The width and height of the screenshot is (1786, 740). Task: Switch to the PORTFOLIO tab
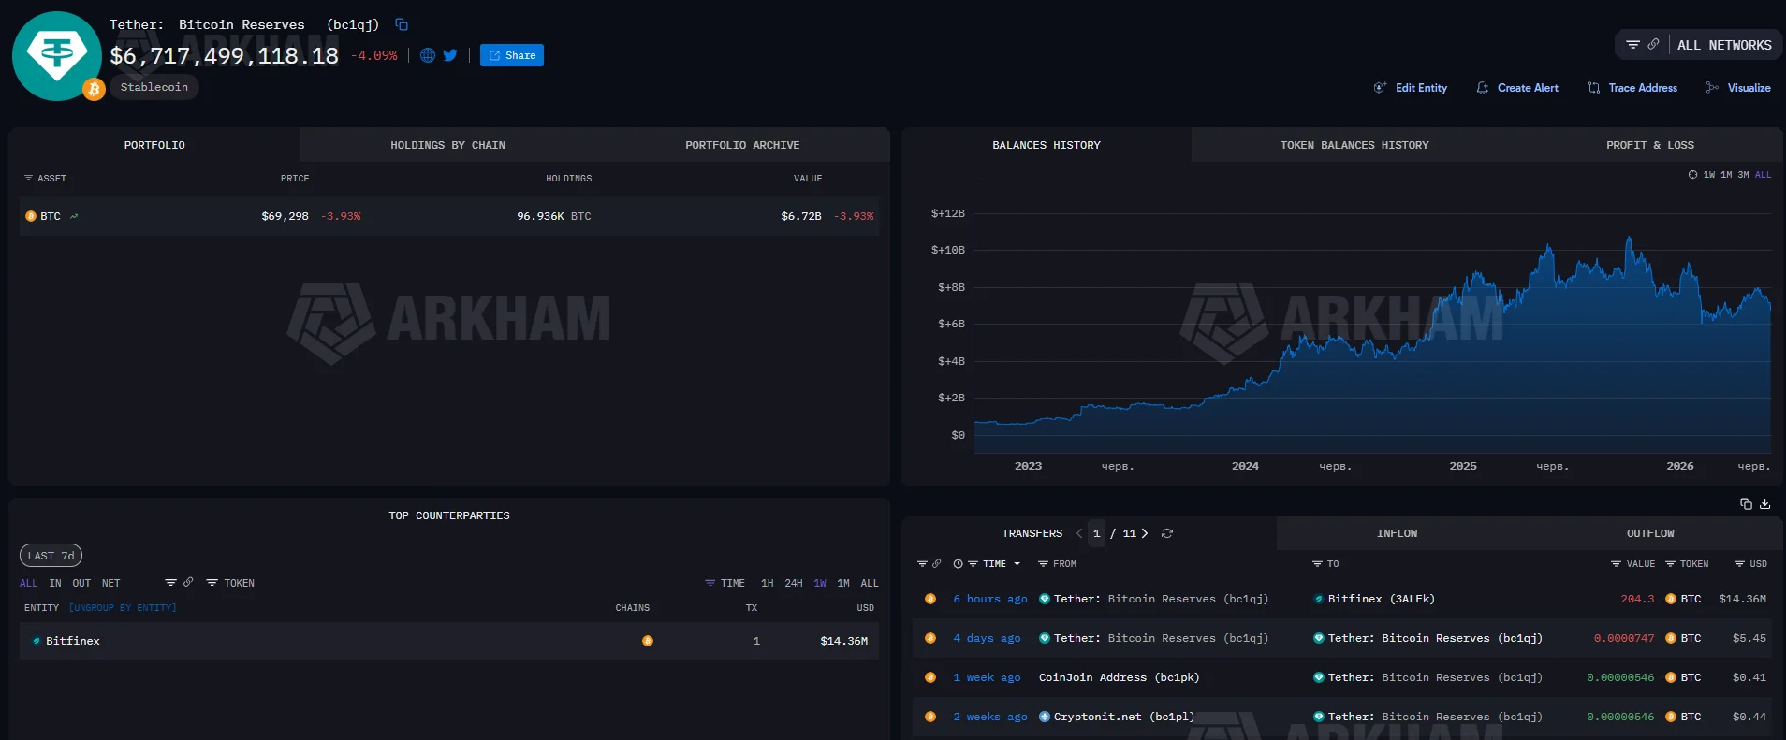[154, 145]
